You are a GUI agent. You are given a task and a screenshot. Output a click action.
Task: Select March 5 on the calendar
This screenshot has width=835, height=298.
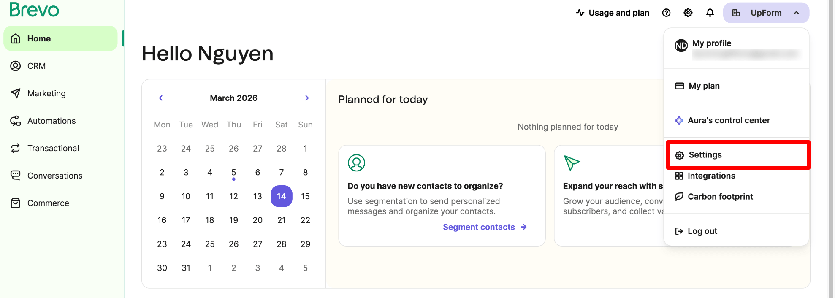click(233, 172)
